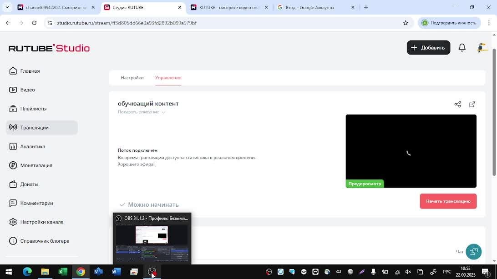Open Комментарии in the sidebar

31,203
